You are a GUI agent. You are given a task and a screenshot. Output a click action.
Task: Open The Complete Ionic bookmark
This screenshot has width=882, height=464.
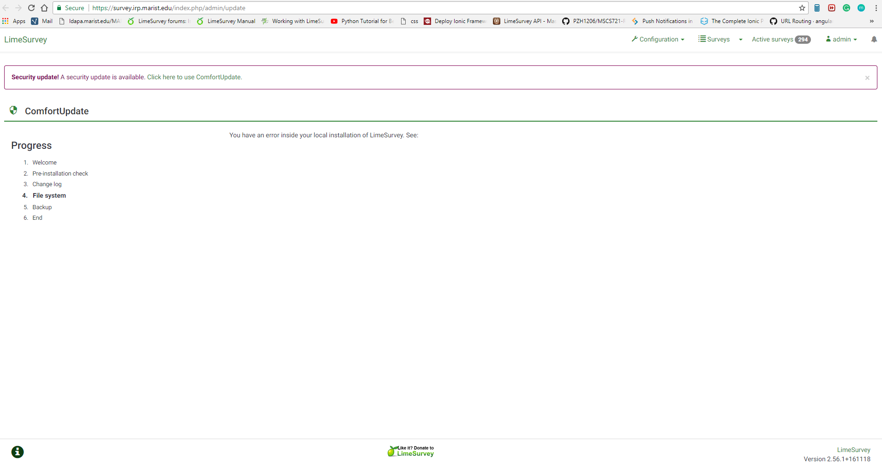(x=732, y=21)
